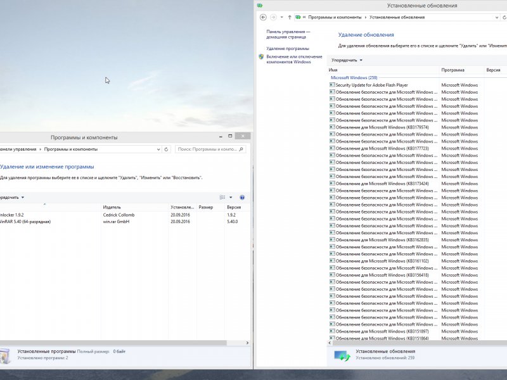Open the Удаление программы link
This screenshot has height=380, width=507.
coord(288,49)
